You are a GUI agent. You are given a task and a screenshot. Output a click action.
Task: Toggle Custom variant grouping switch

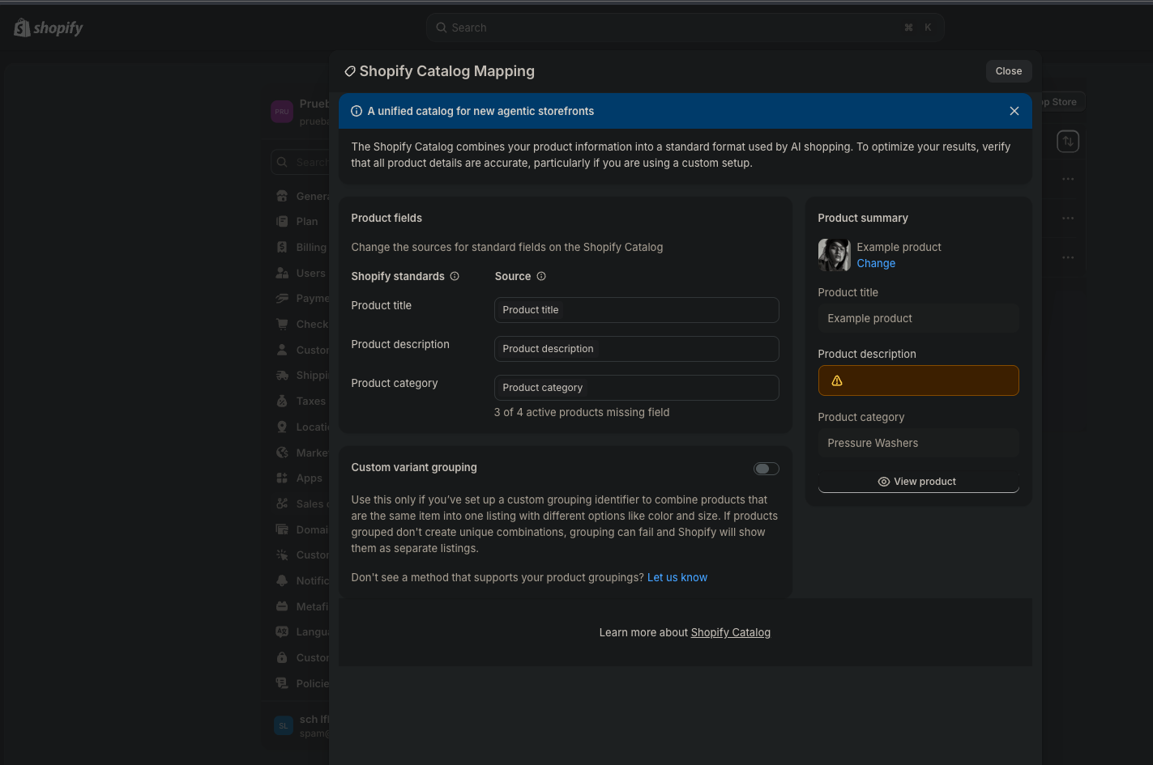(767, 469)
